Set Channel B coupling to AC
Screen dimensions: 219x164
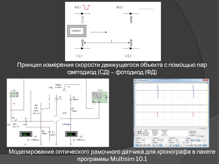[170, 145]
